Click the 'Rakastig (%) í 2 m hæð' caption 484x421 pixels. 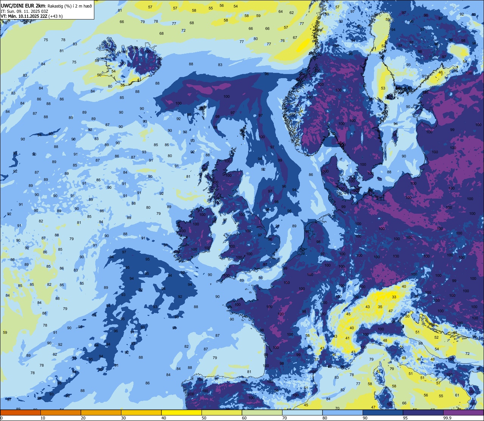click(x=70, y=6)
